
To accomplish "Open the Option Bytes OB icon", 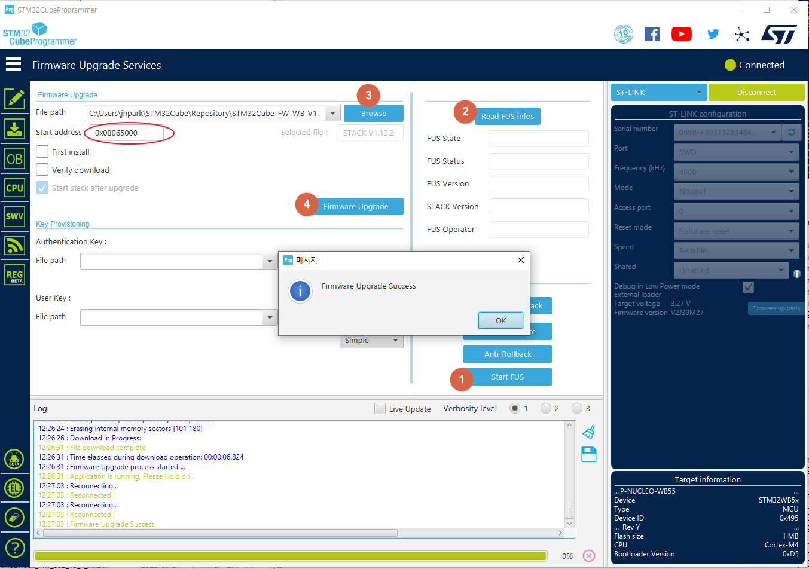I will 14,159.
